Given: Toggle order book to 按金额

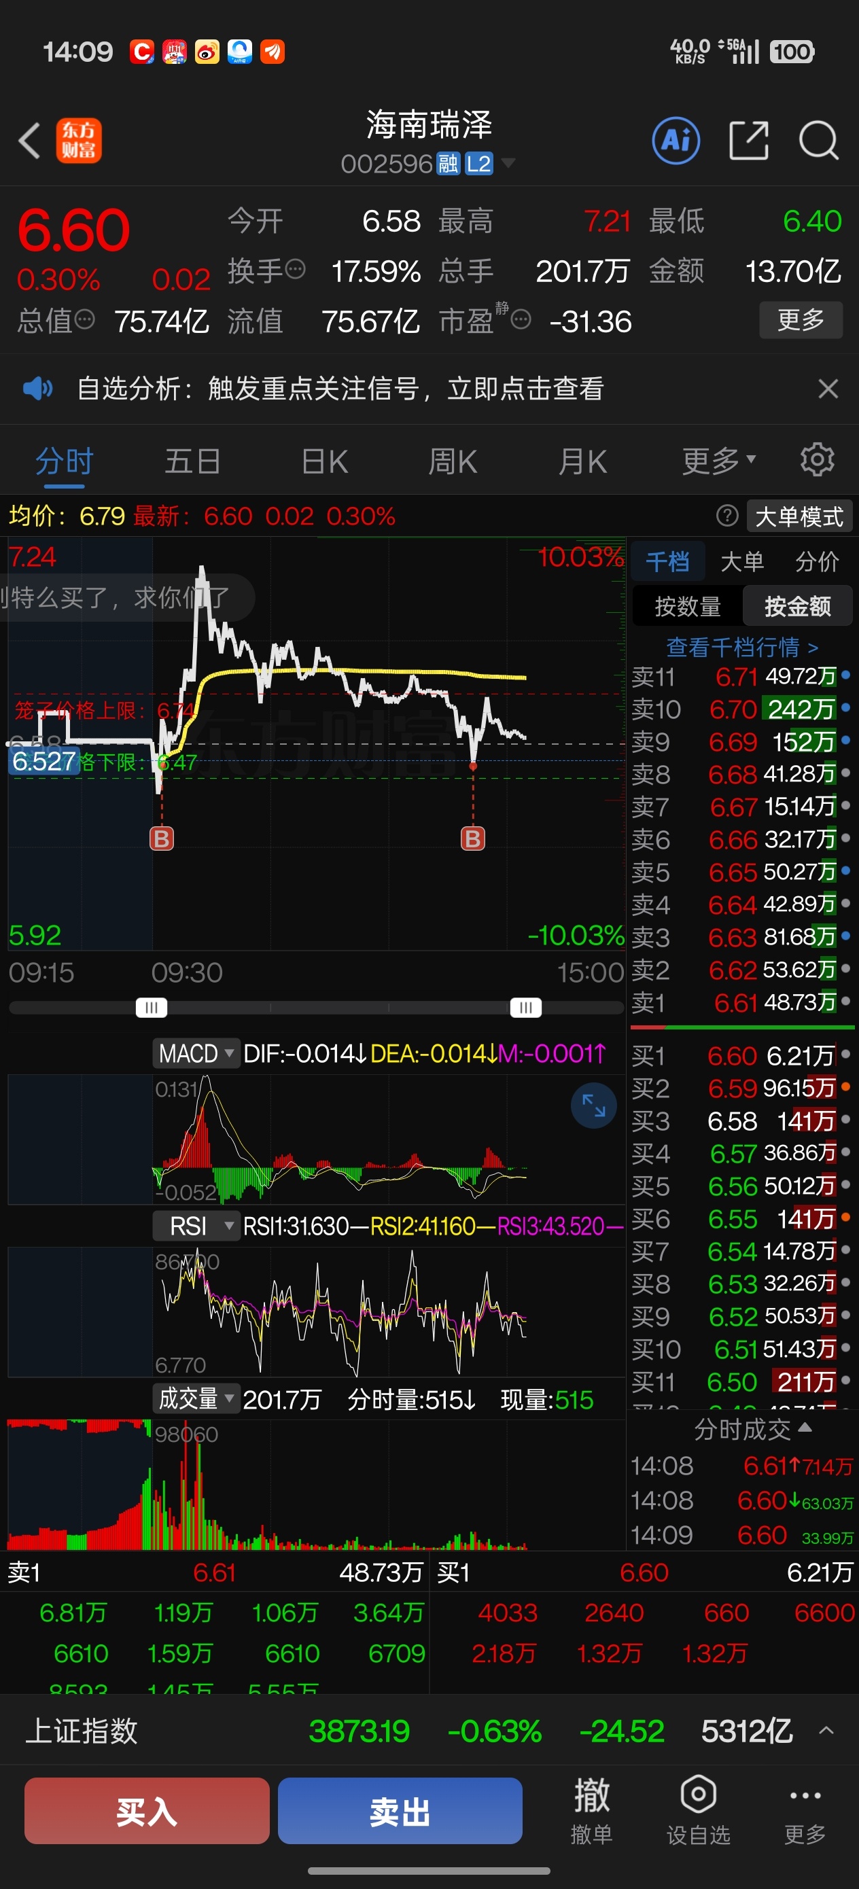Looking at the screenshot, I should coord(797,606).
